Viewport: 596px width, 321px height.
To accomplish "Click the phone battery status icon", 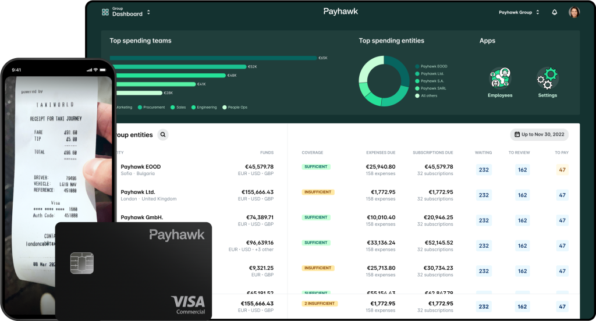I will [103, 70].
